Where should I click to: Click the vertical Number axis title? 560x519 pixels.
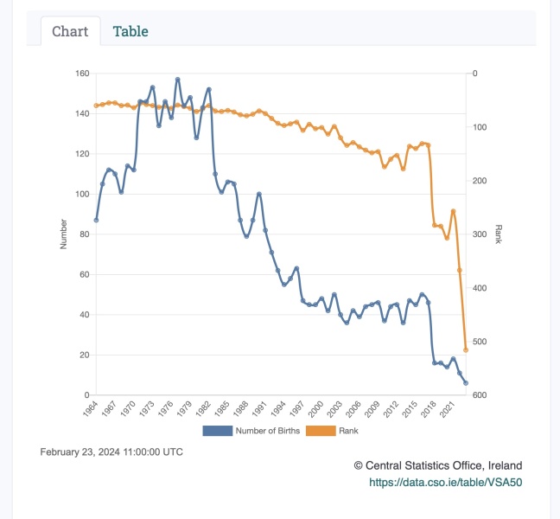click(x=63, y=234)
